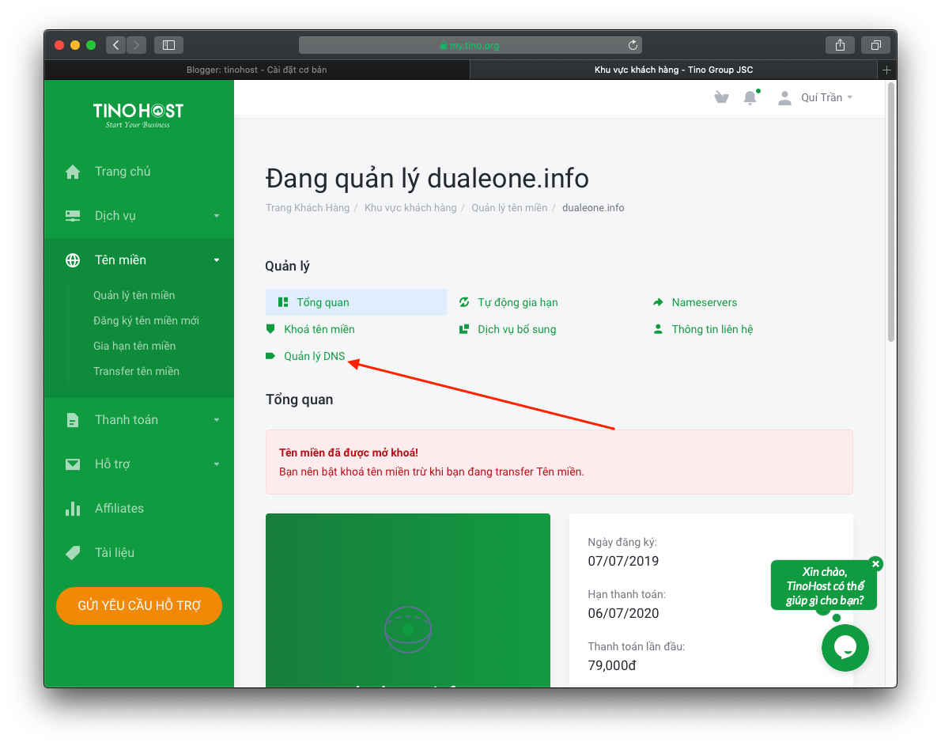Click the Gửi yêu cầu hỗ trợ button

coord(139,605)
